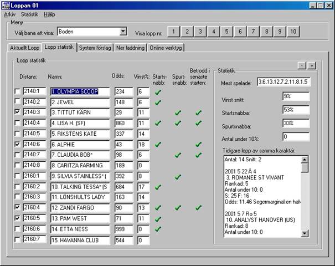Viewport: 335px width, 266px height.
Task: Uncheck the ZANDI FARGO checkbox
Action: [17, 207]
